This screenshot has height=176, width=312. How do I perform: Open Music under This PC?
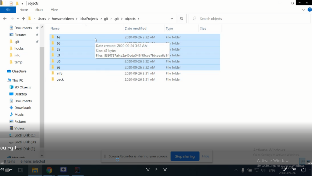19,115
